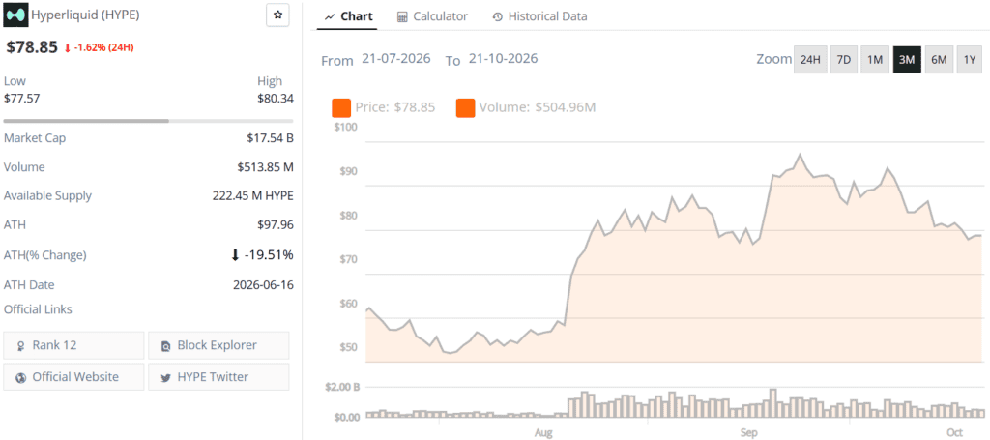
Task: Click the High value $80.34
Action: pyautogui.click(x=276, y=98)
